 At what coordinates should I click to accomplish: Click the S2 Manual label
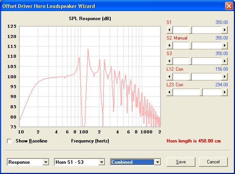(x=177, y=38)
